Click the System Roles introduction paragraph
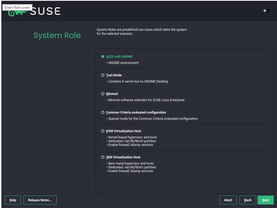Screen dimensions: 277x208 coord(141,32)
